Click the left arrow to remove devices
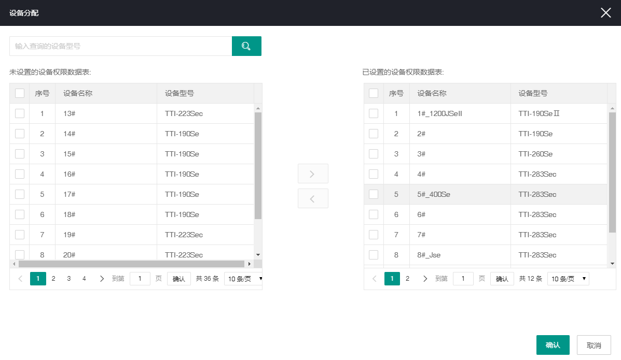Image resolution: width=621 pixels, height=360 pixels. [x=312, y=198]
